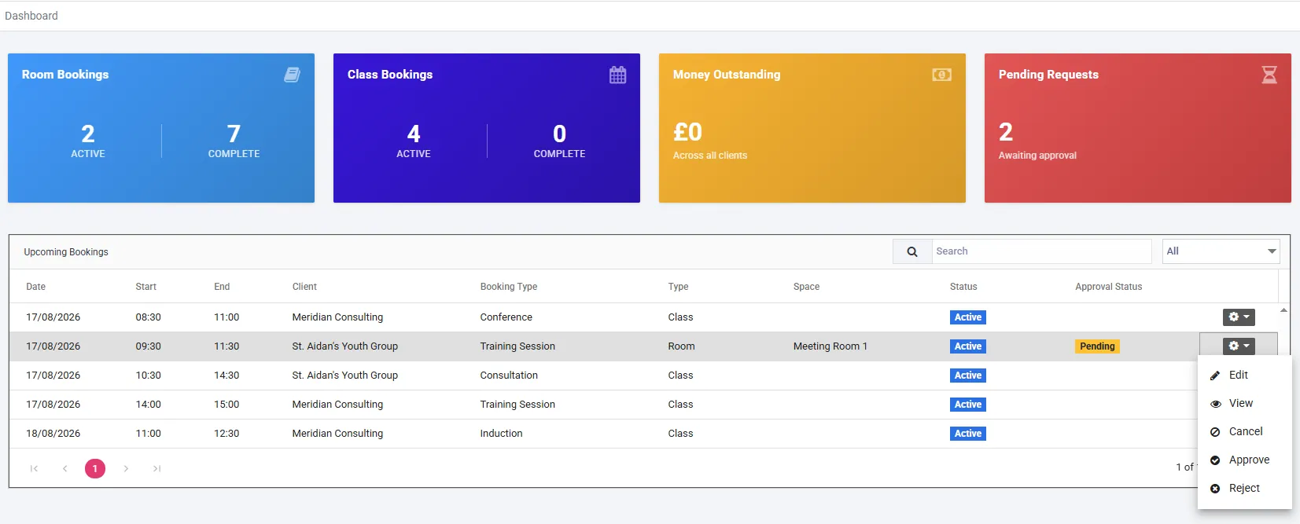
Task: Open the All filter dropdown
Action: [1221, 251]
